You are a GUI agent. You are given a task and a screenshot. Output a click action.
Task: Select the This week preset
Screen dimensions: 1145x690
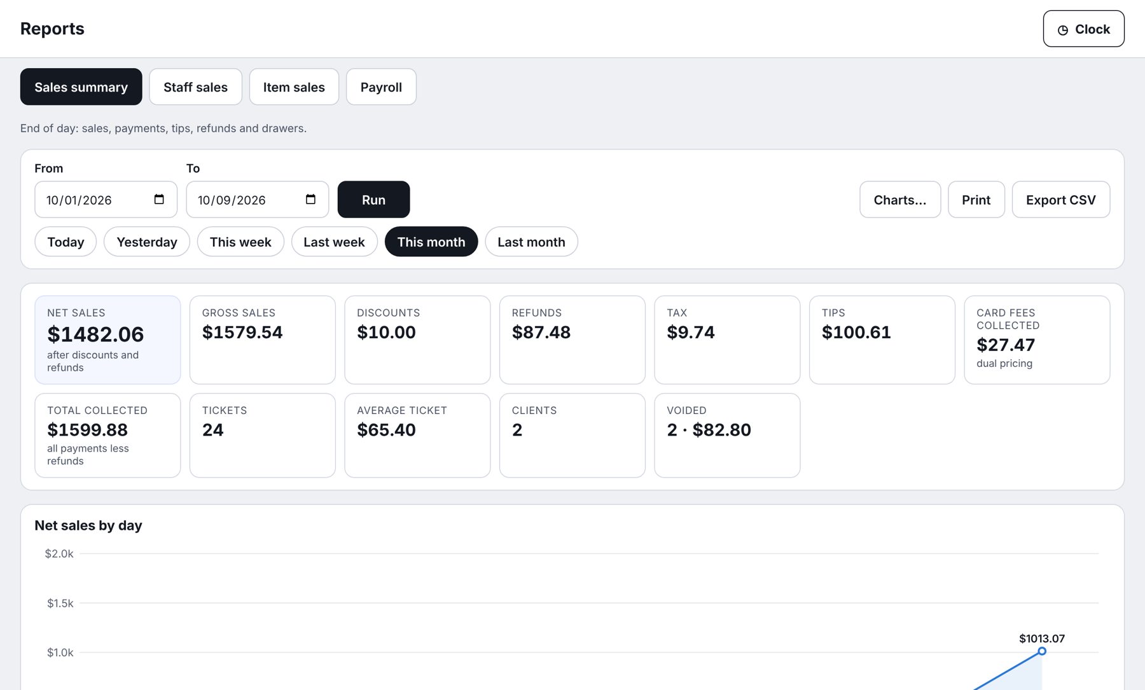tap(240, 242)
